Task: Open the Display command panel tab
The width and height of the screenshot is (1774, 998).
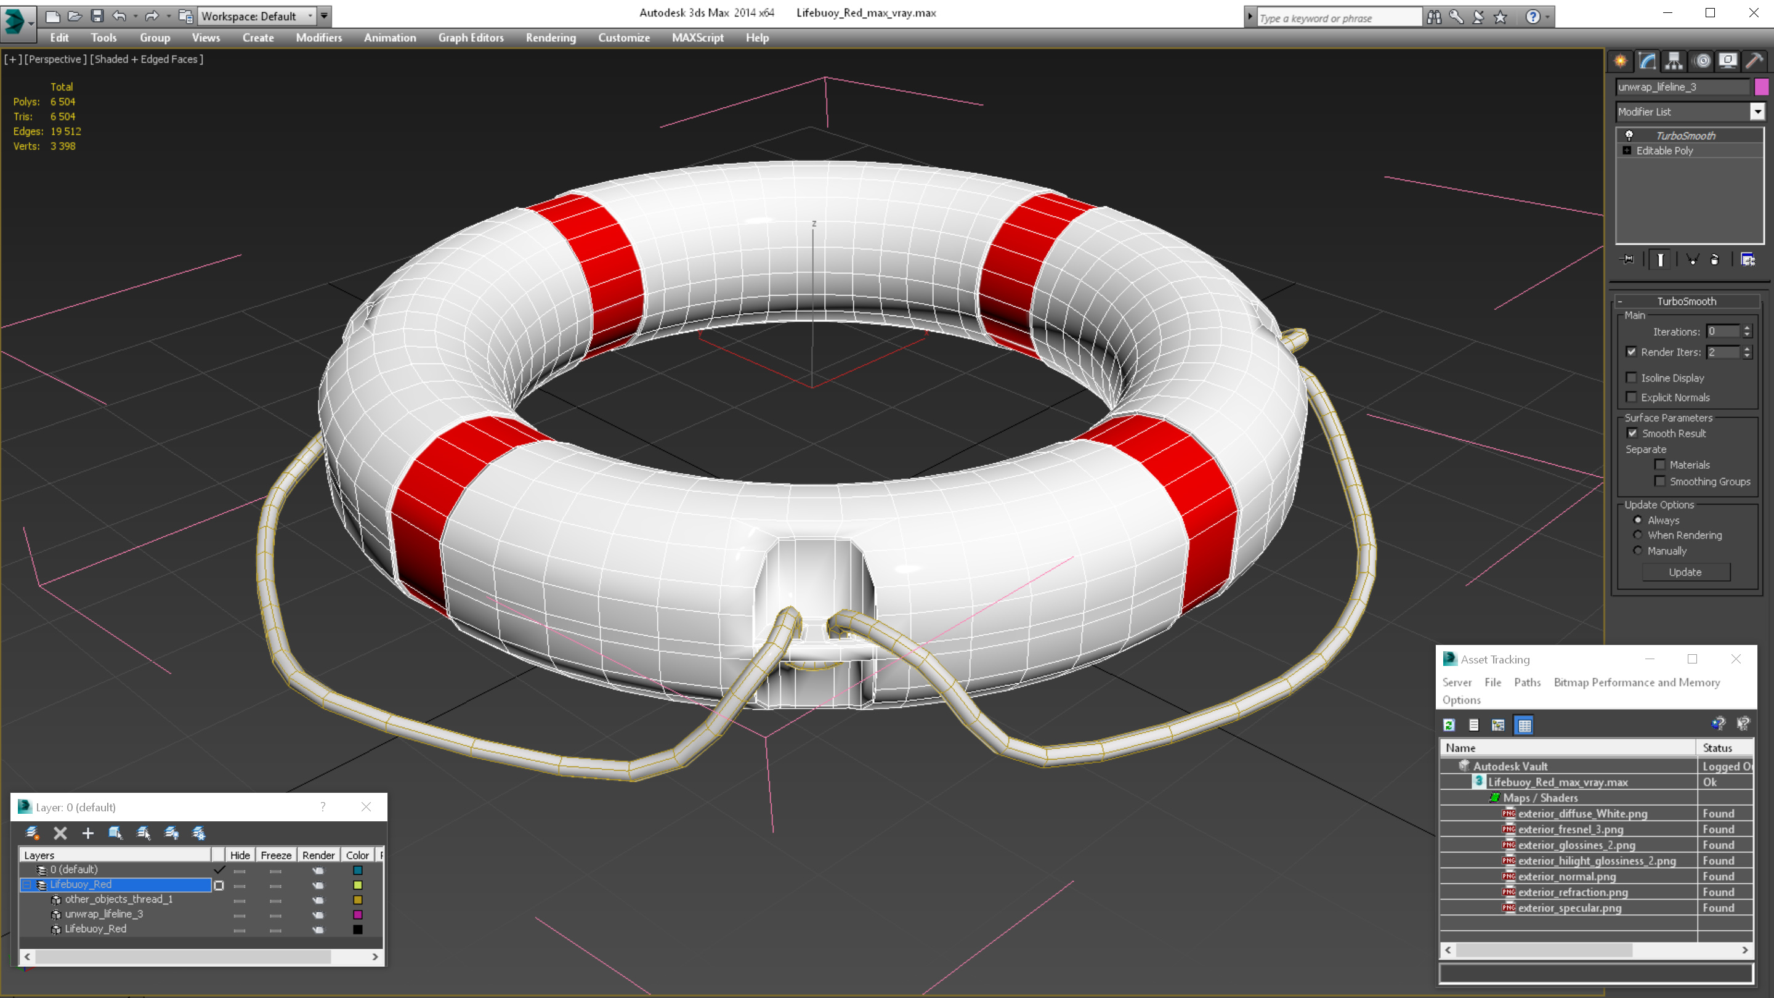Action: (x=1728, y=62)
